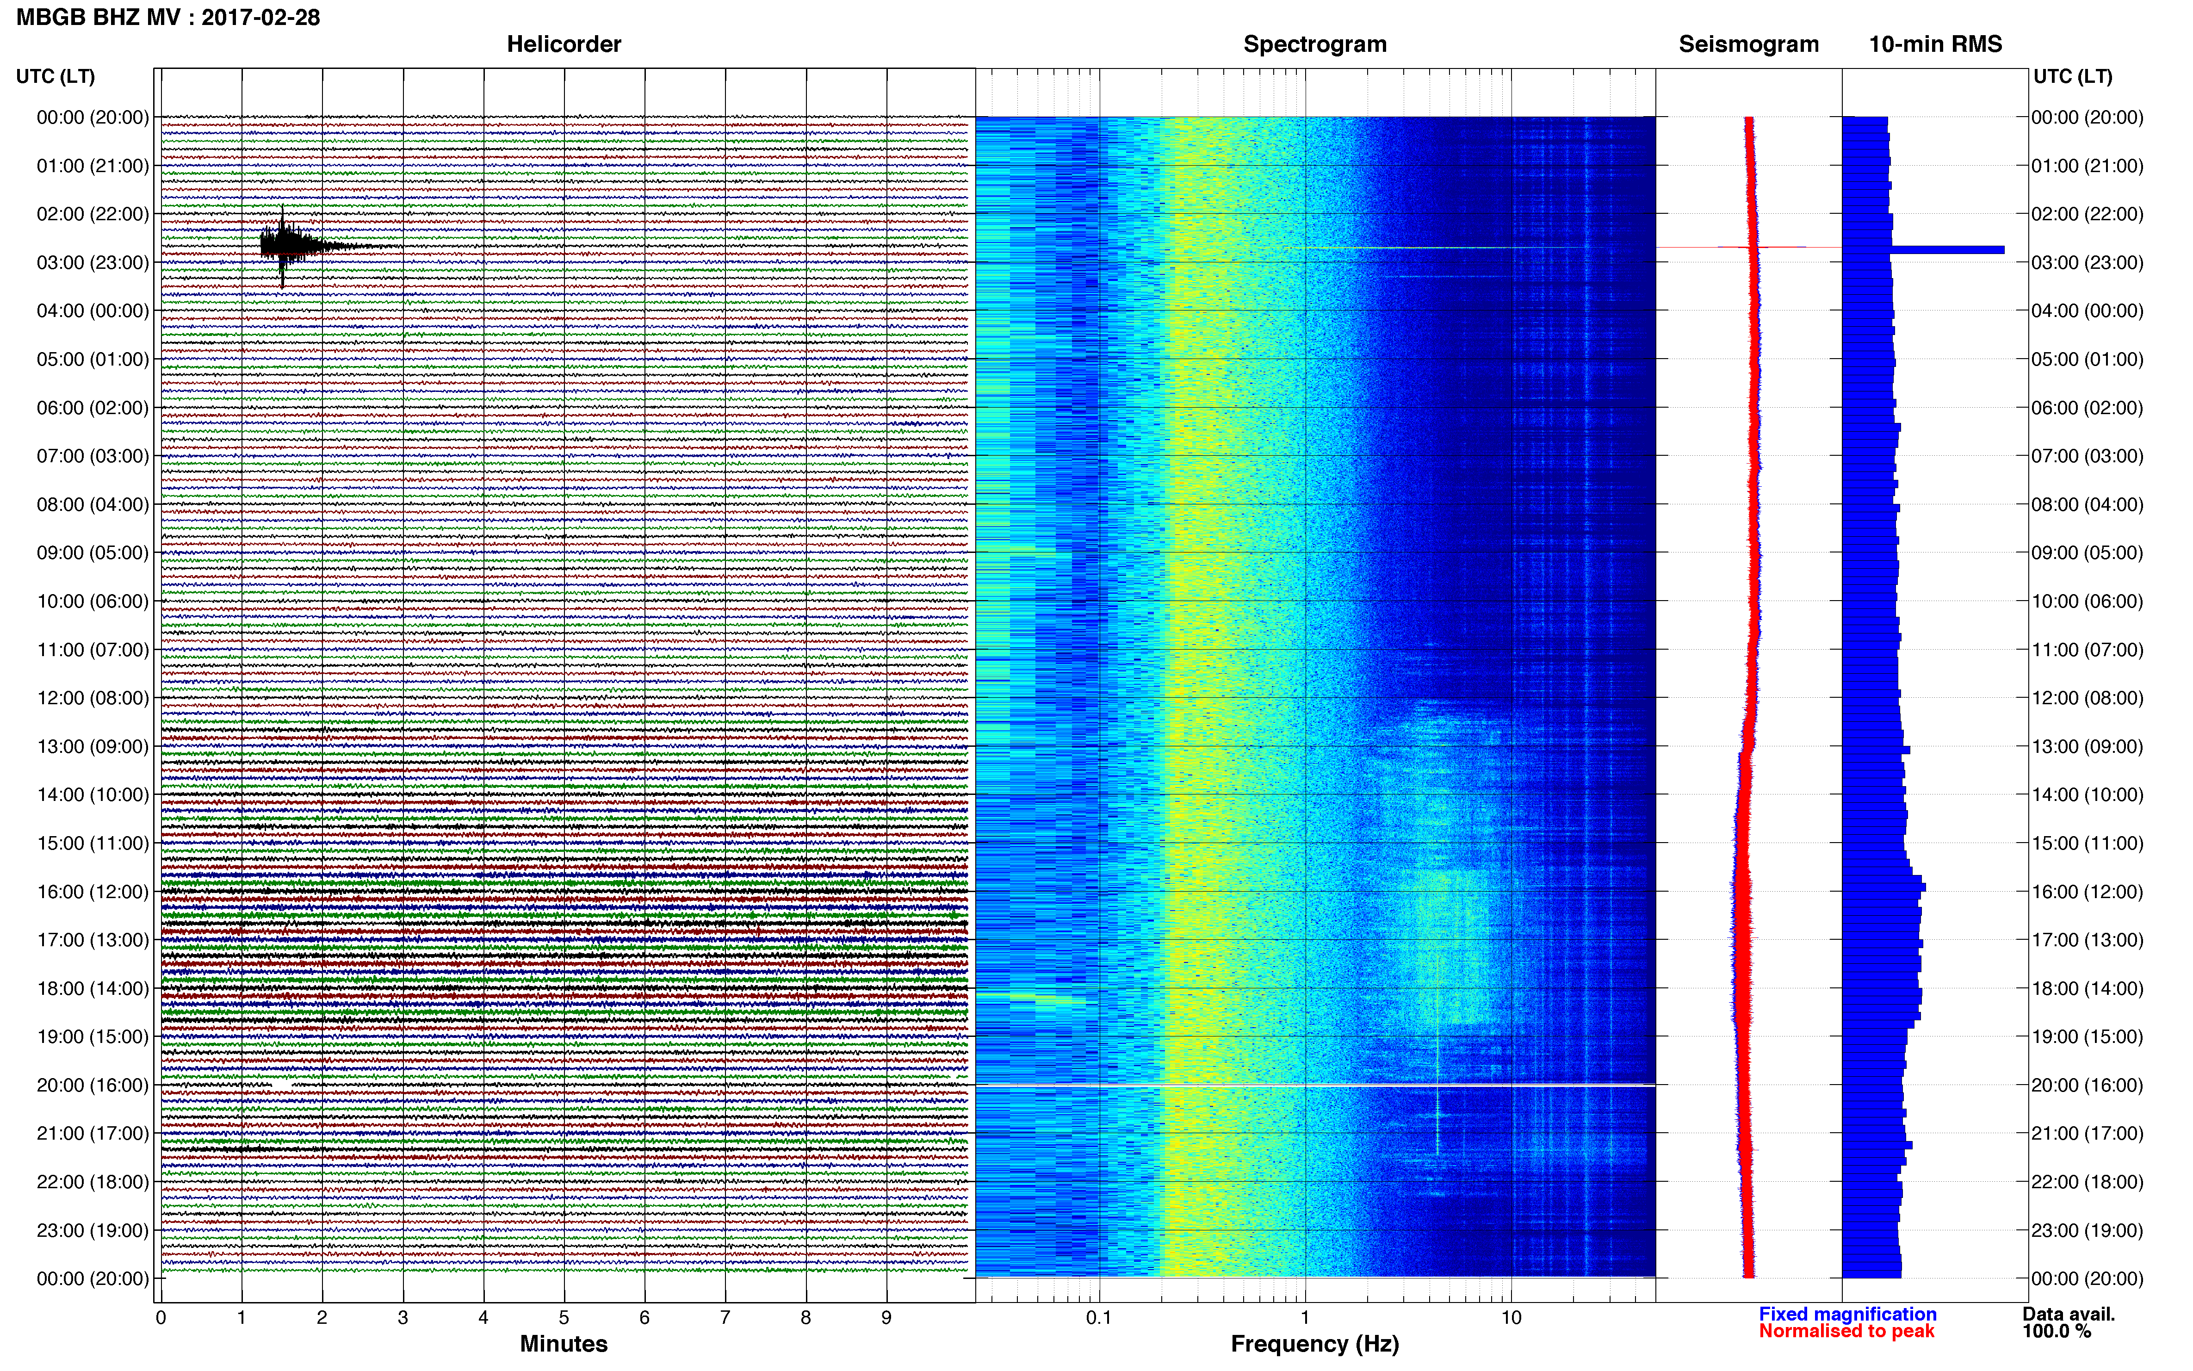Screen dimensions: 2193x1371
Task: Click the left '20:00 (16:00)' time label
Action: (93, 1086)
